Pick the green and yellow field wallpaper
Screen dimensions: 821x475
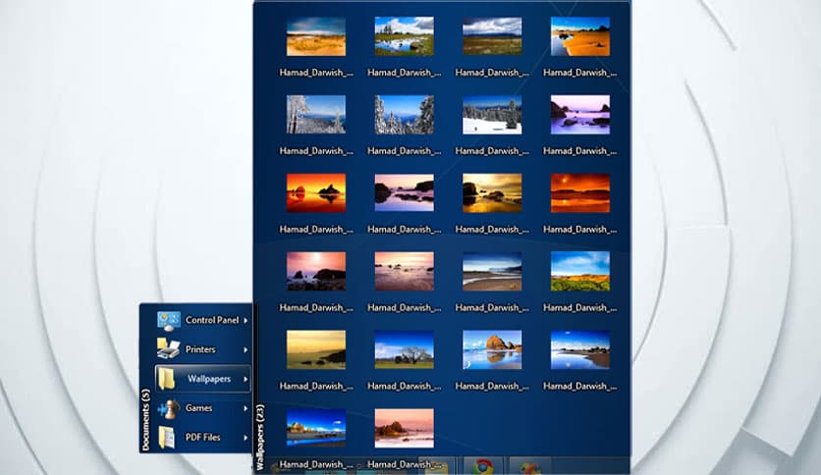(580, 272)
